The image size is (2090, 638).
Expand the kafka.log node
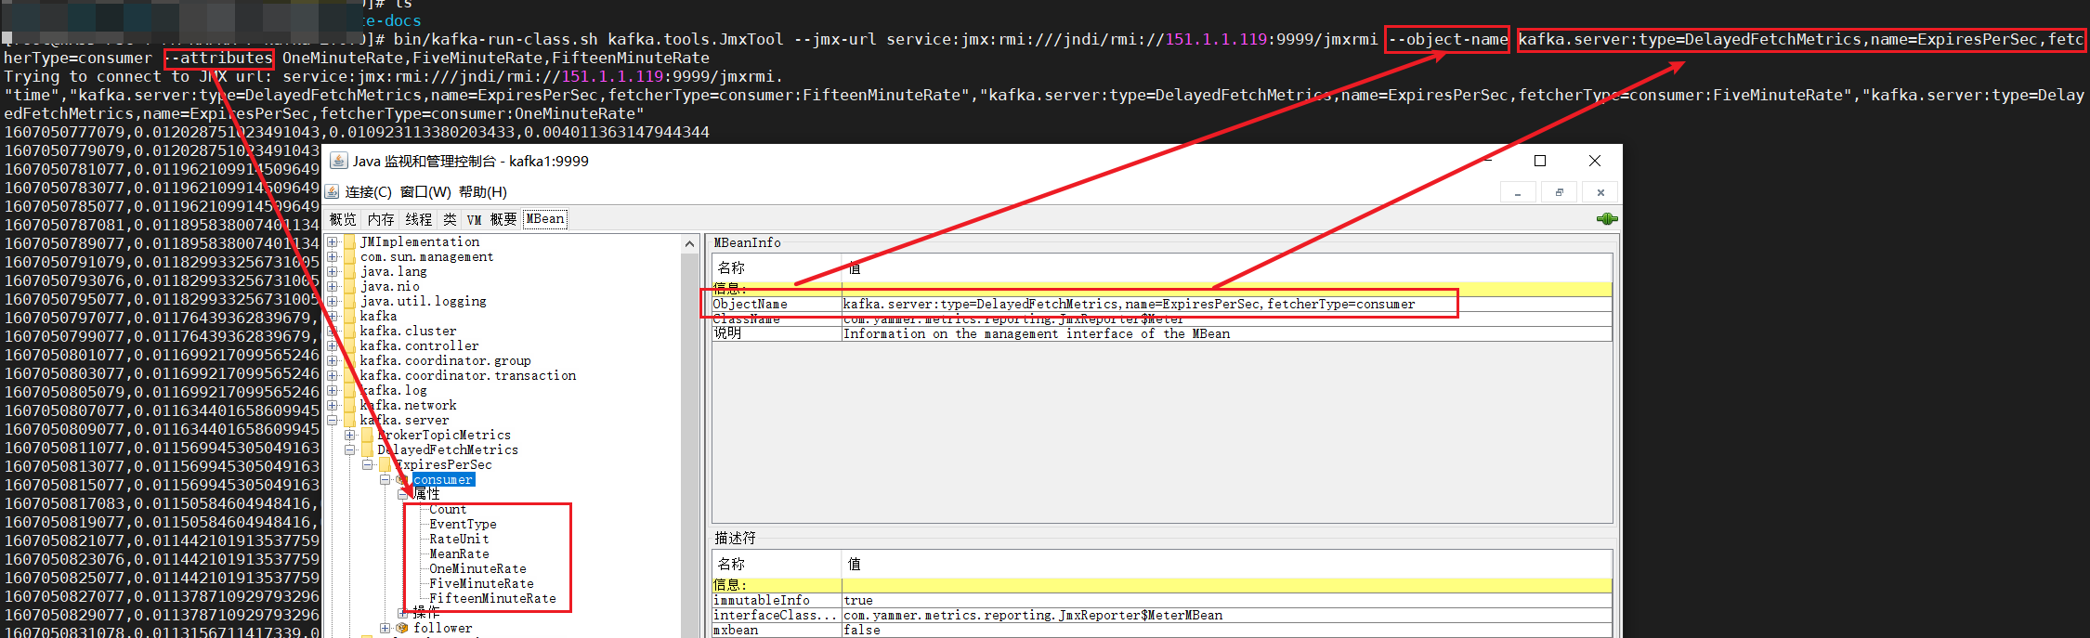pyautogui.click(x=332, y=391)
